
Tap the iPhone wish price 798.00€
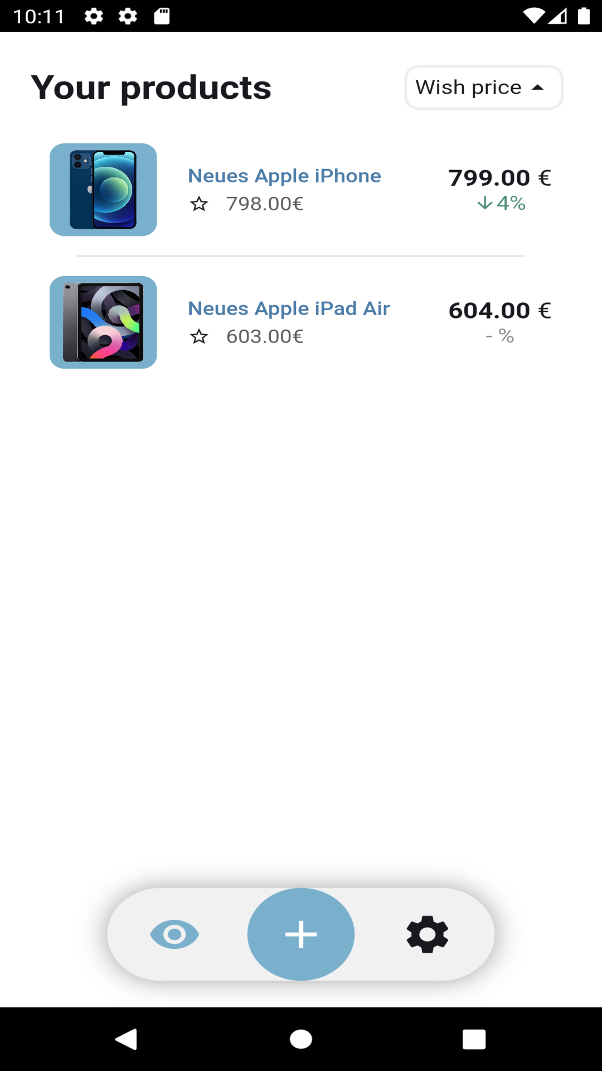(x=265, y=204)
